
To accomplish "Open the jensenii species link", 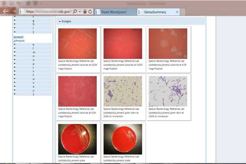I will tap(18, 37).
